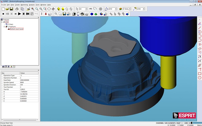Collapse the 1 FreeForm tree node
202x126 pixels.
[x=4, y=27]
